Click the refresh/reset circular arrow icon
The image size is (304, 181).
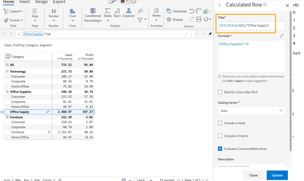click(206, 19)
